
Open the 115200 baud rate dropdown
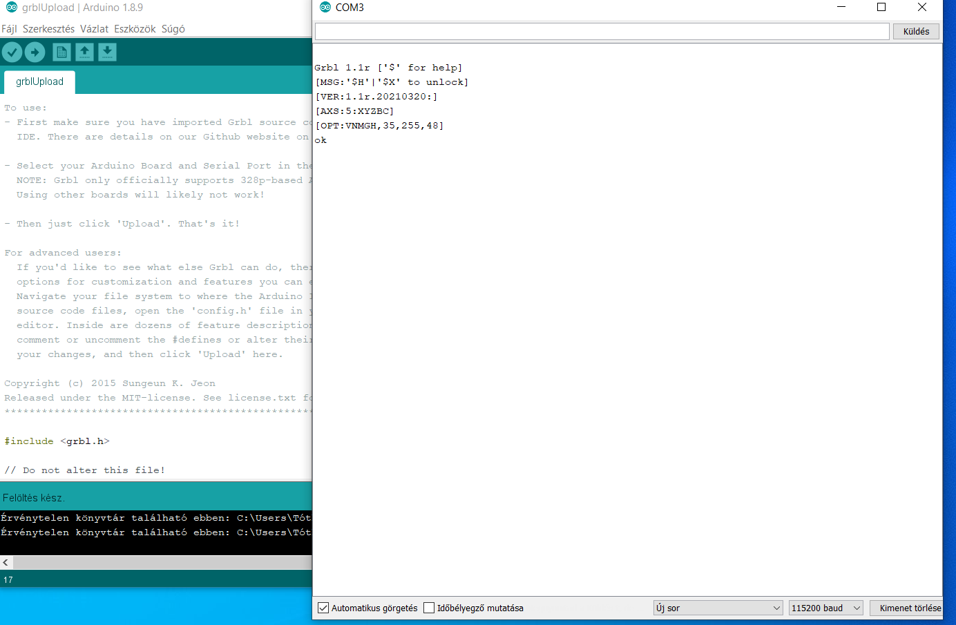(826, 608)
